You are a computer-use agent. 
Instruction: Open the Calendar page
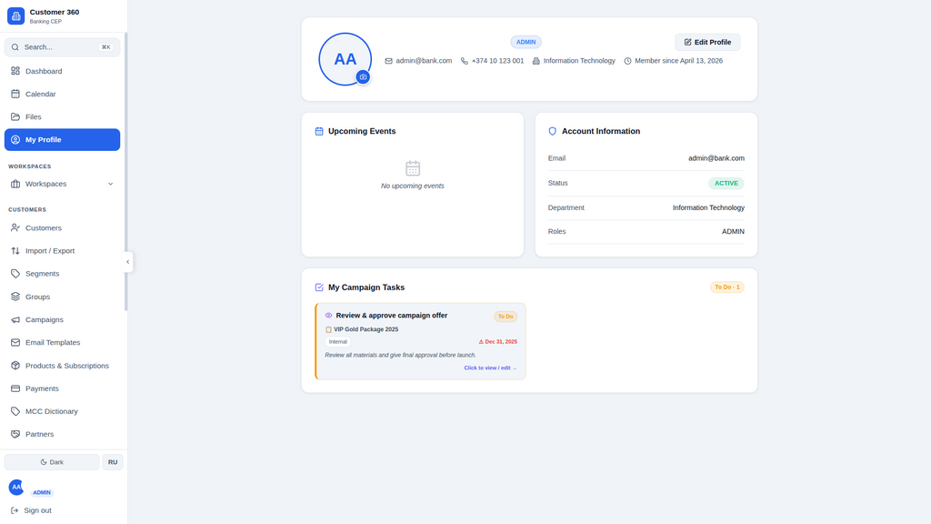(63, 94)
